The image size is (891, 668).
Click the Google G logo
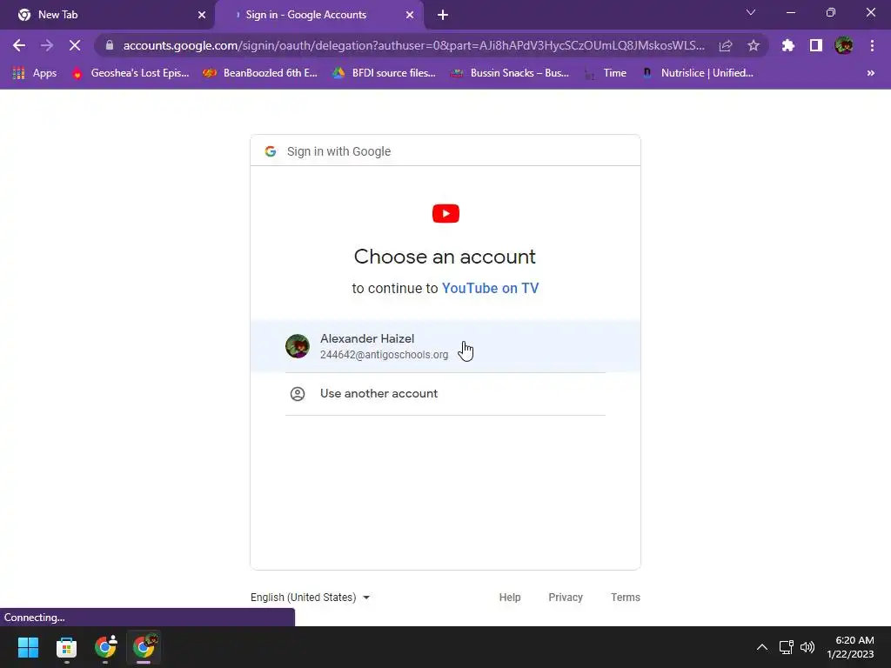271,151
